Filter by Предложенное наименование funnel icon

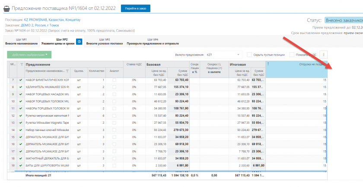[x=67, y=71]
